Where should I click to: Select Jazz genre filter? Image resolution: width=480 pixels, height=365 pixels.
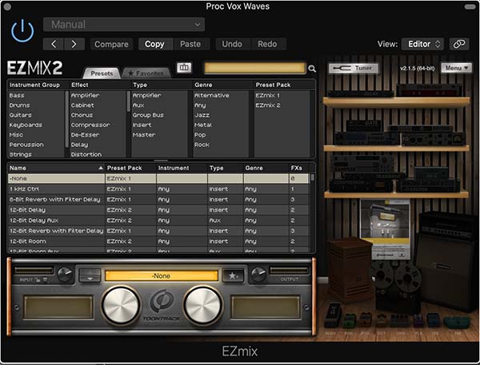tap(202, 115)
